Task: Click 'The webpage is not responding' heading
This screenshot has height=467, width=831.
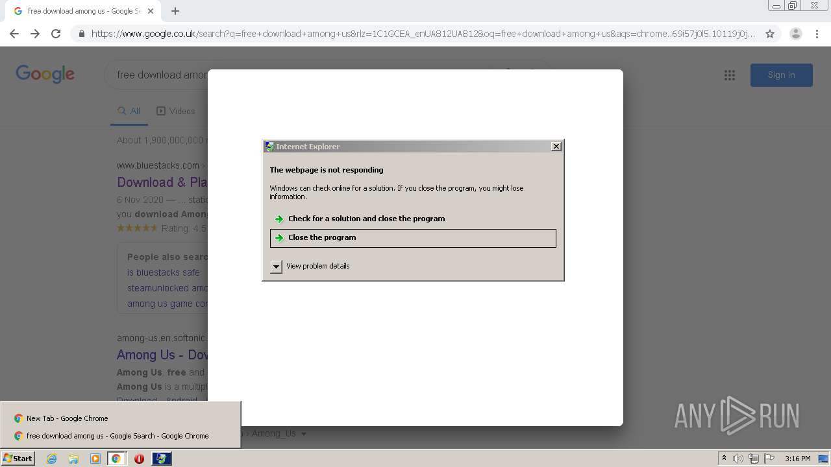Action: [x=327, y=170]
